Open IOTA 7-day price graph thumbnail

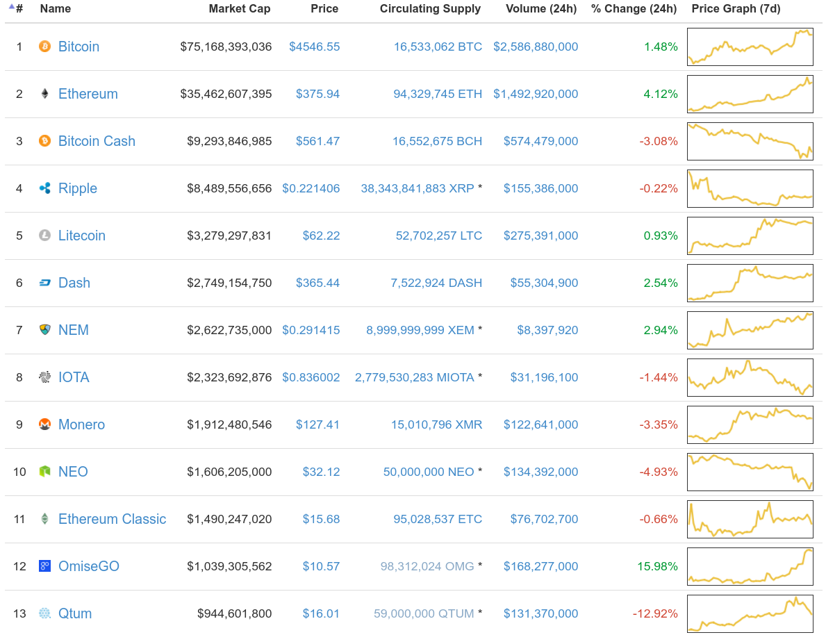point(750,377)
